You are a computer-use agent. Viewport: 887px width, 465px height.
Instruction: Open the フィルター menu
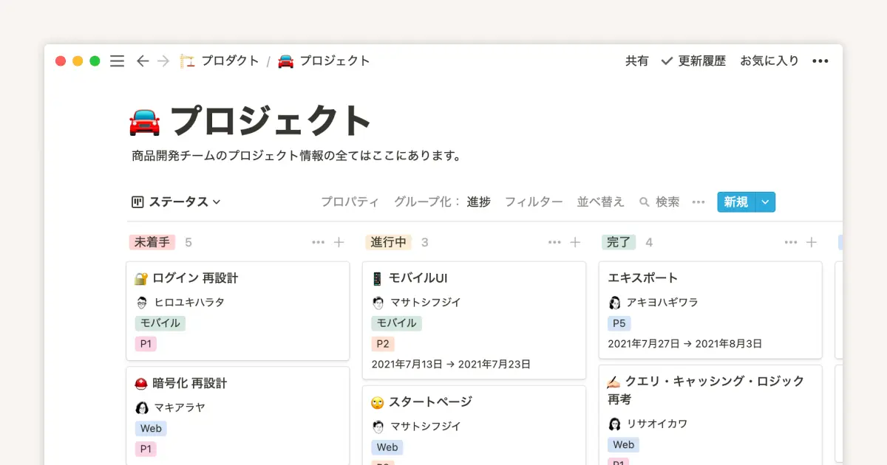tap(534, 201)
